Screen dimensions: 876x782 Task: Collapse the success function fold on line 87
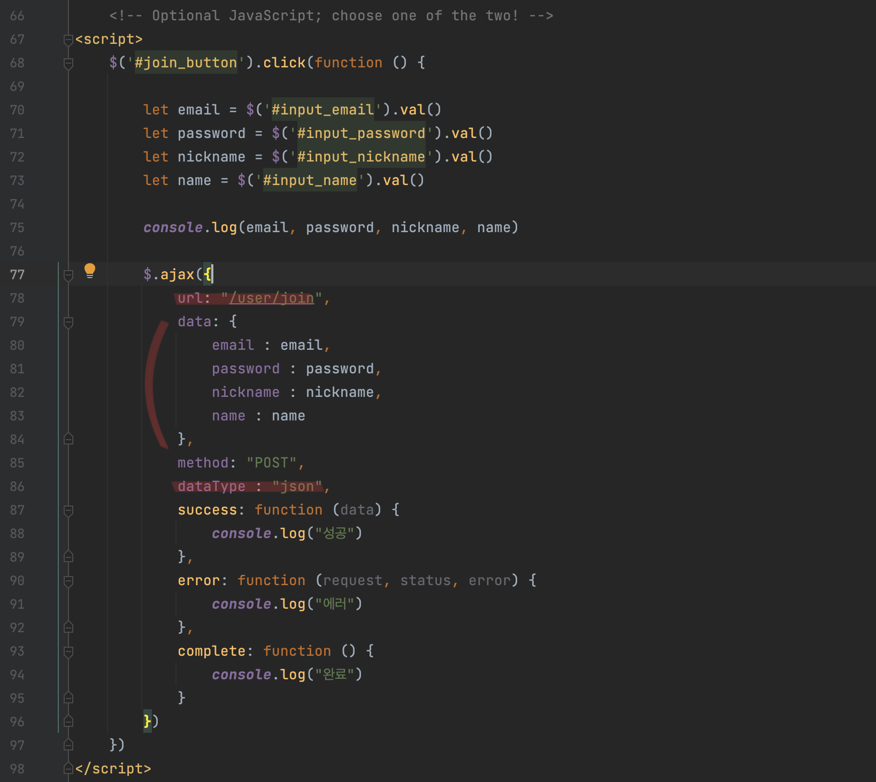pyautogui.click(x=68, y=510)
